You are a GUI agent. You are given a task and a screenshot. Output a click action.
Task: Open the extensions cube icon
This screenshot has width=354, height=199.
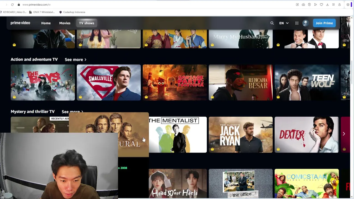pos(348,4)
